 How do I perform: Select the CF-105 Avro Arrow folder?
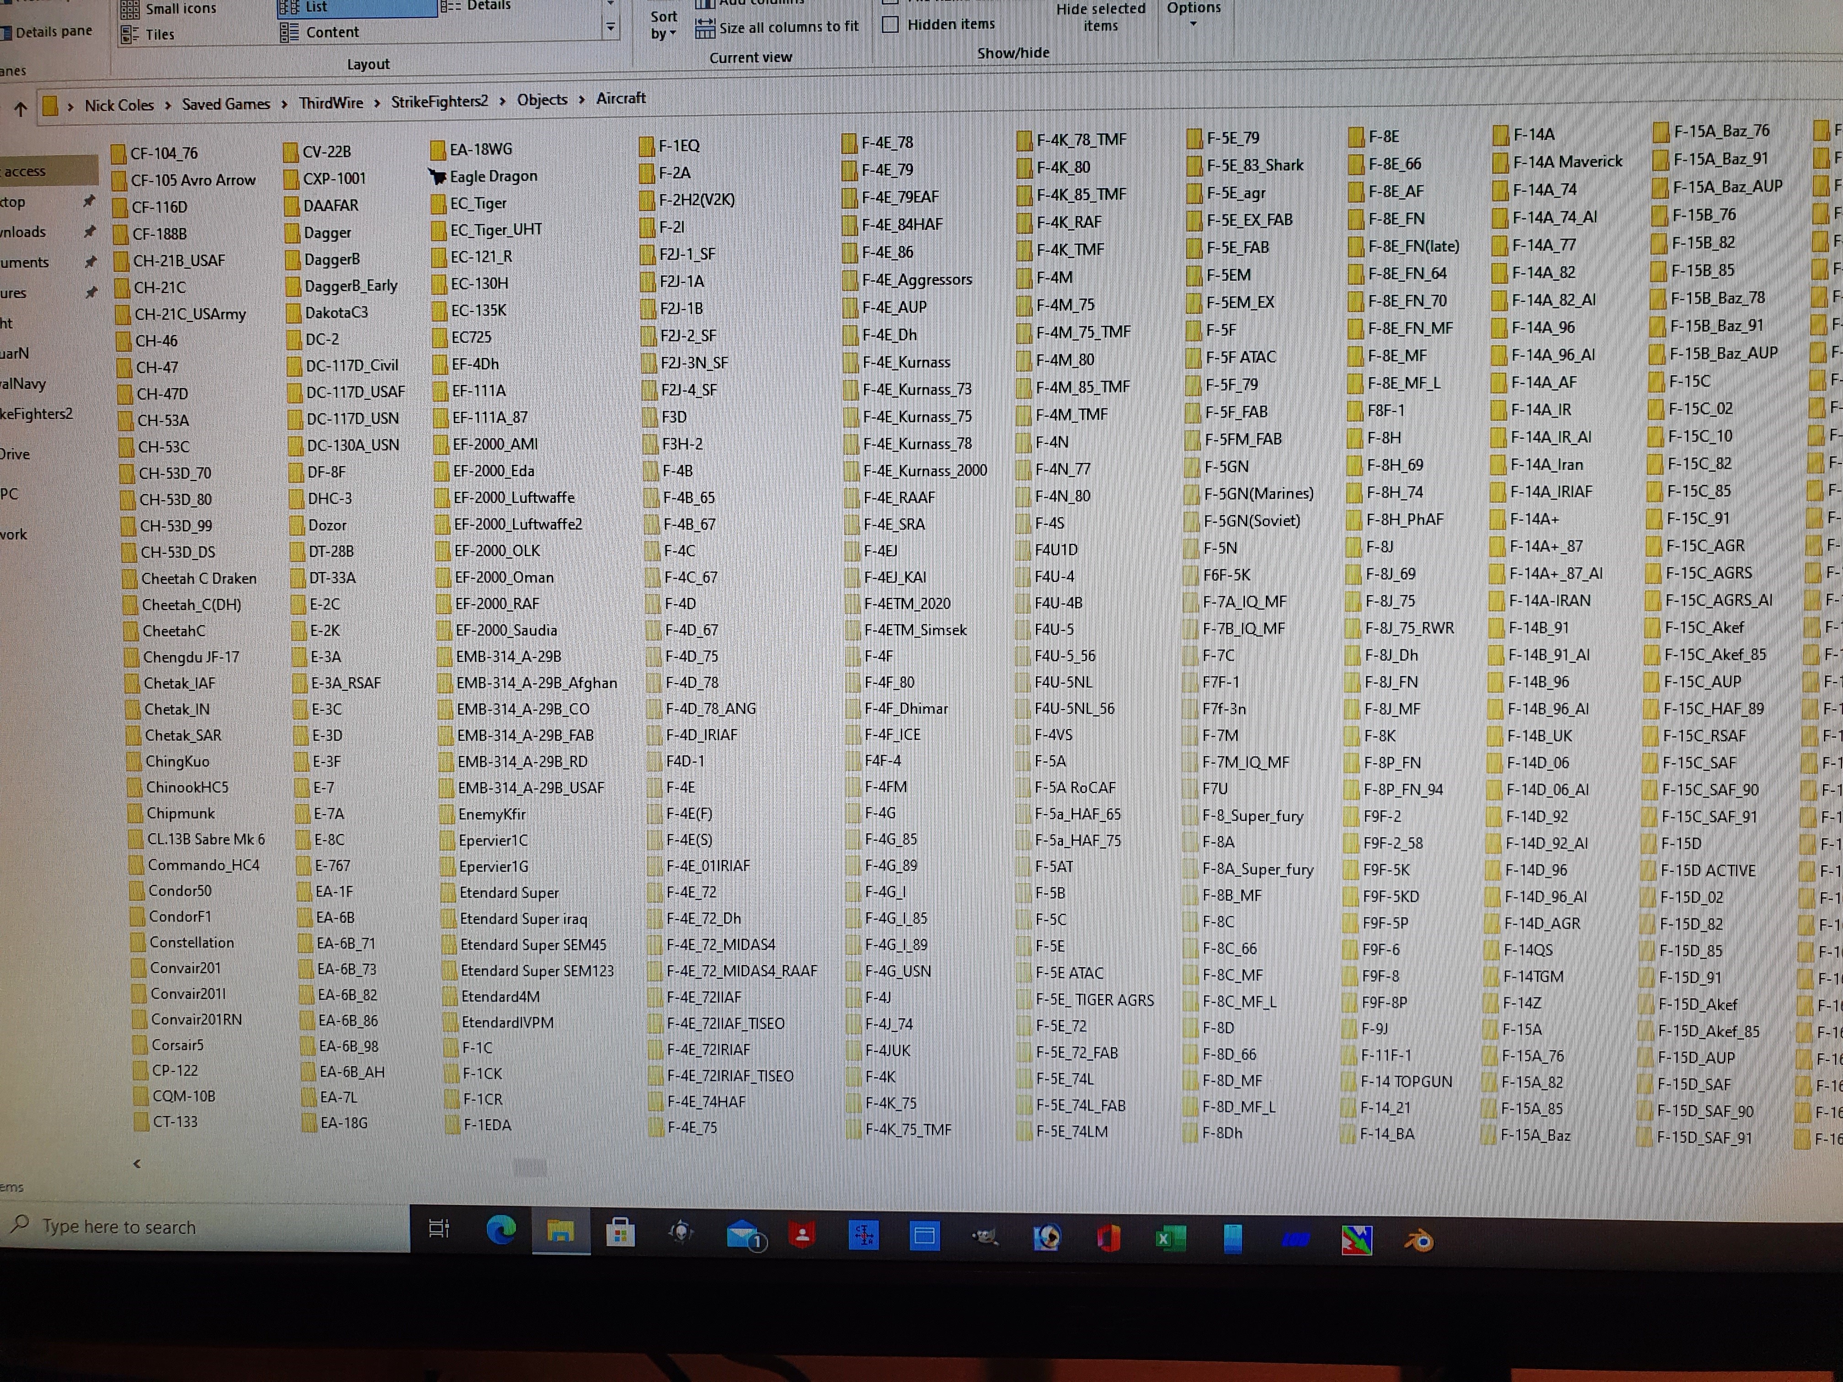pos(183,180)
